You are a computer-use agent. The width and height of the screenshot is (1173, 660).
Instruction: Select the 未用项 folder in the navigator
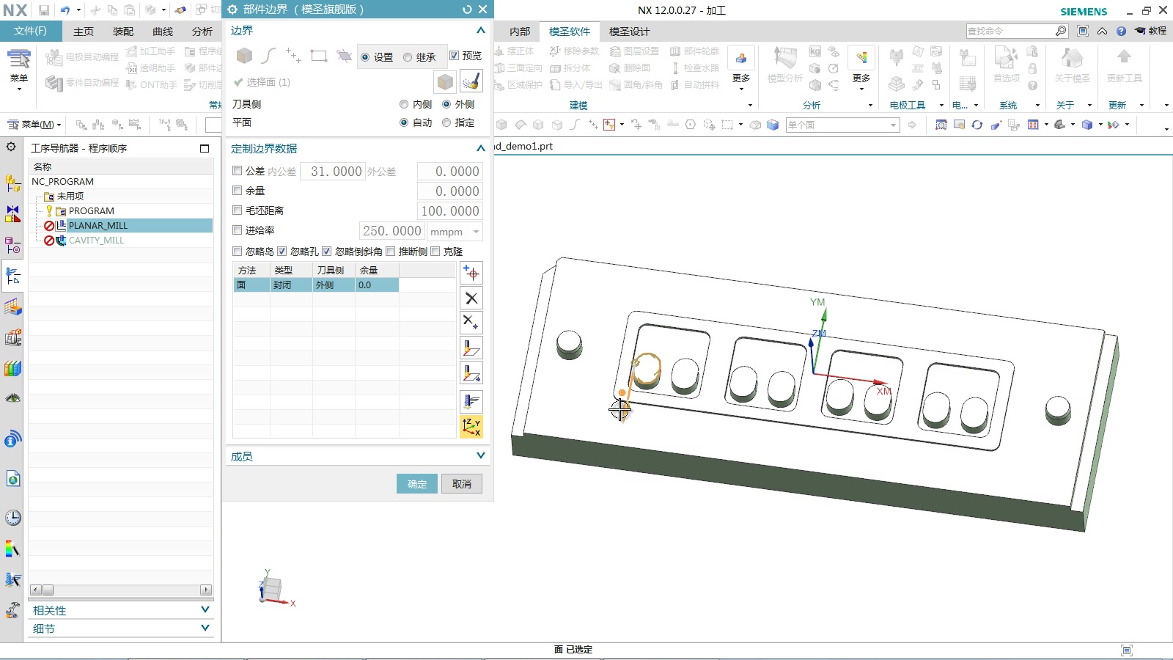coord(70,197)
